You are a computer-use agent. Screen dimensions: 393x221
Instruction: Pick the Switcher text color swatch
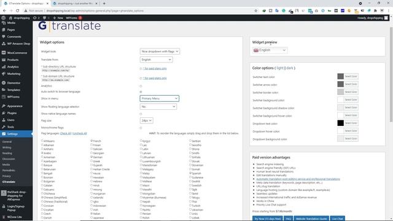[340, 76]
